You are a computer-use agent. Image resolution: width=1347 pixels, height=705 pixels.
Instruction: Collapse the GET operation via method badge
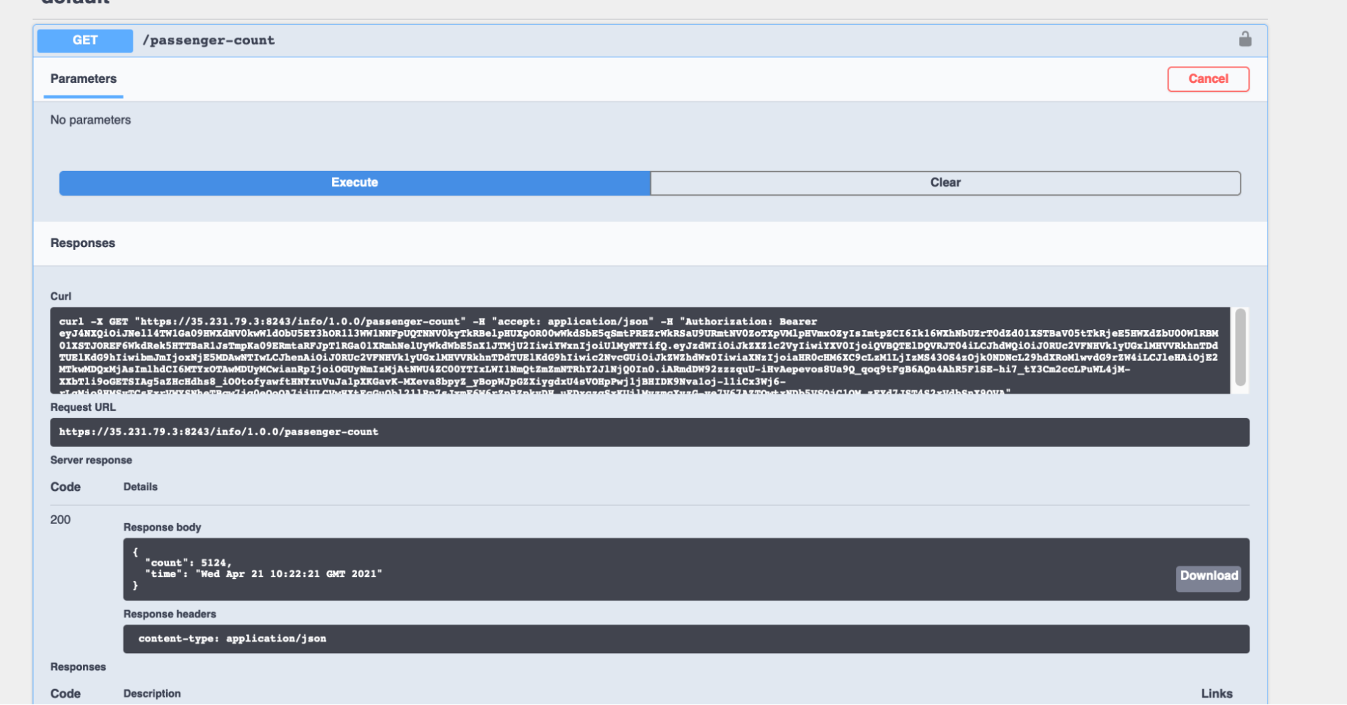85,40
